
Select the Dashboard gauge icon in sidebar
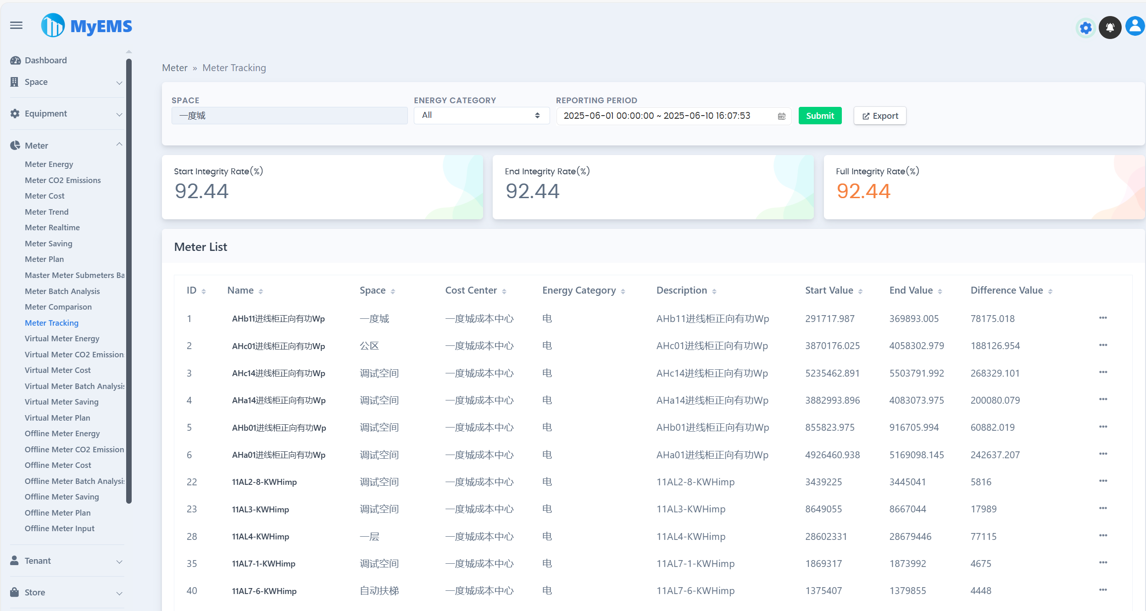(15, 60)
